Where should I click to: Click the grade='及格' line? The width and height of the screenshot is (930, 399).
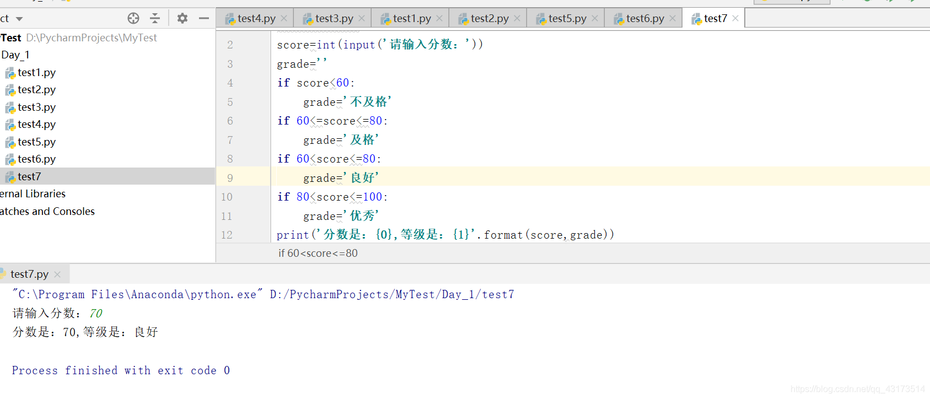[341, 140]
